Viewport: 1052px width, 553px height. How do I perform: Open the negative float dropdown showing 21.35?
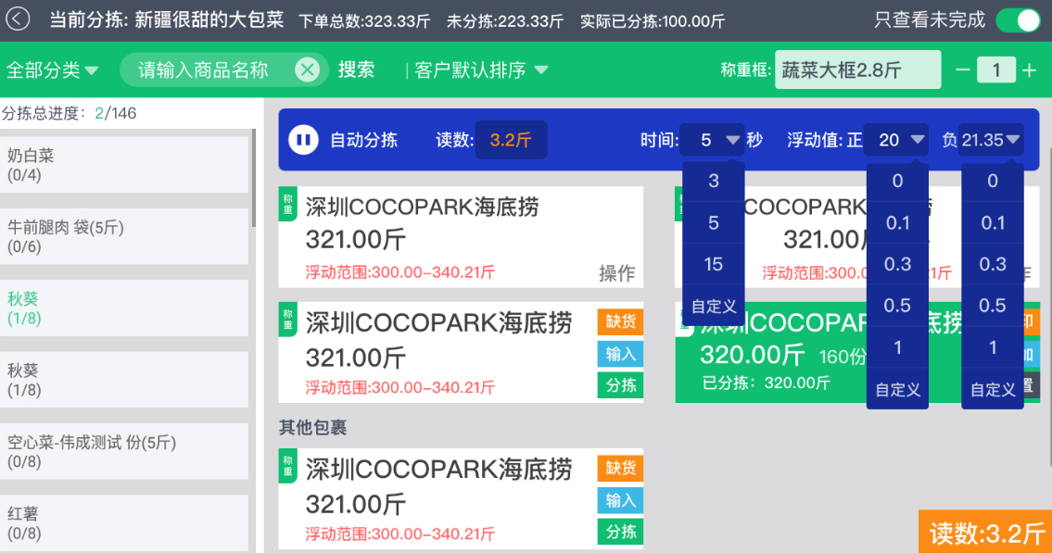(991, 140)
